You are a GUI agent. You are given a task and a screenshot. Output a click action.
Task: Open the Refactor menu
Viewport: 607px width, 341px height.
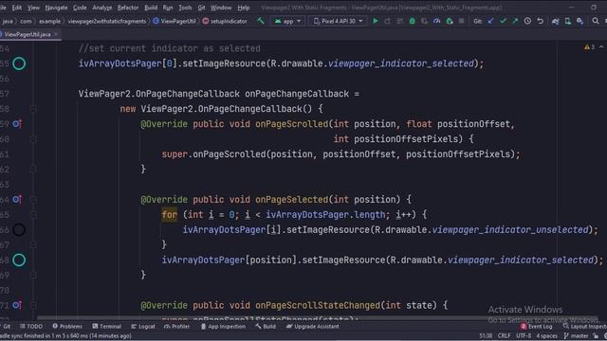tap(128, 8)
